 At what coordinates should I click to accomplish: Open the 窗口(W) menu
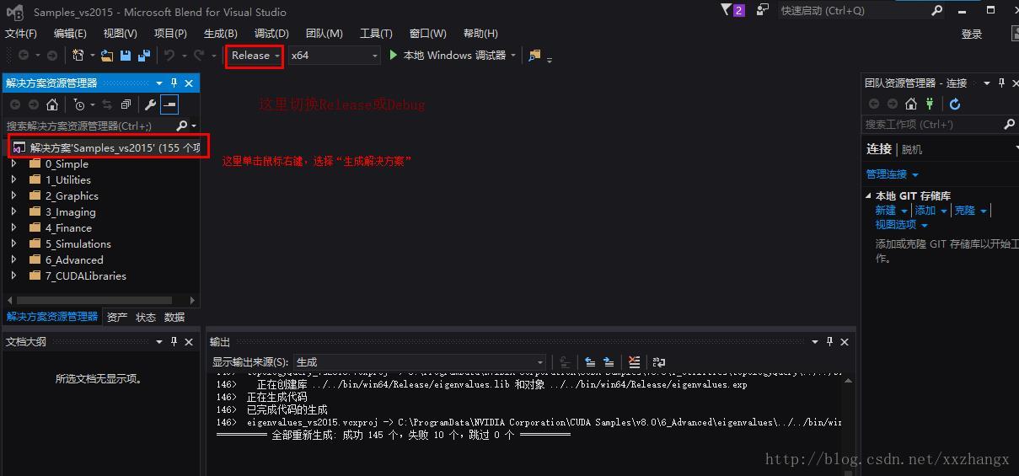point(427,34)
